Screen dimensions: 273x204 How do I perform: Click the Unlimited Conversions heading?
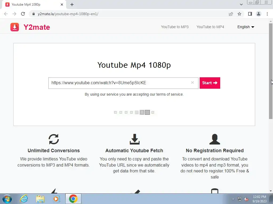click(54, 151)
